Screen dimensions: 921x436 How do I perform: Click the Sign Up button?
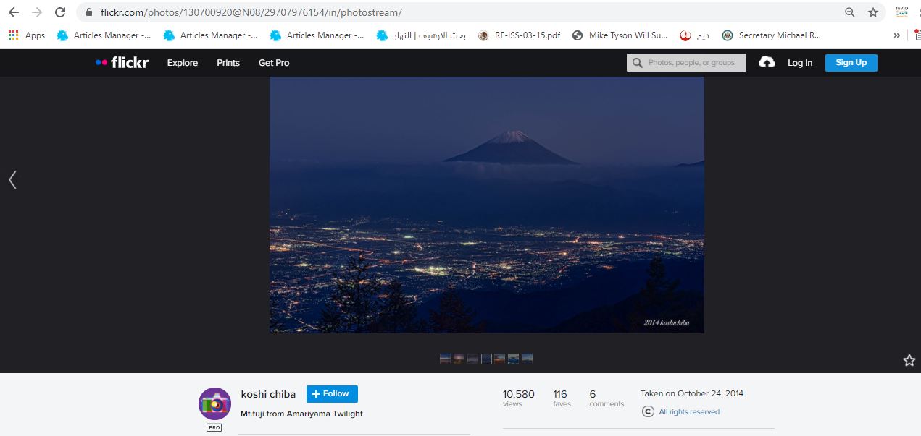[x=851, y=63]
